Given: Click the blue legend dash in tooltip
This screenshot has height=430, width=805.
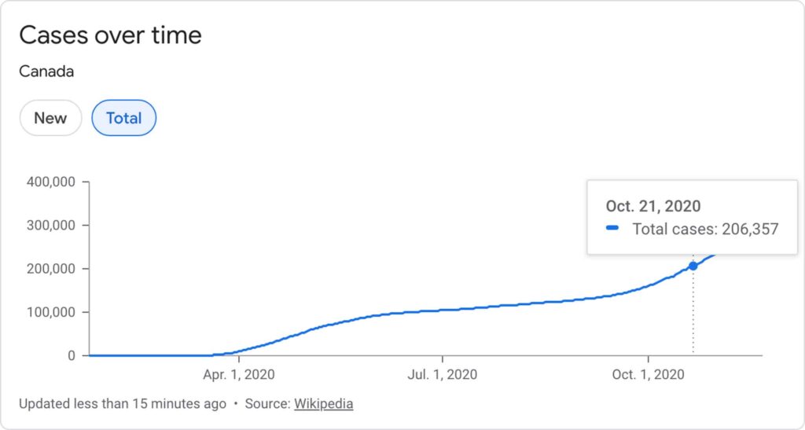Looking at the screenshot, I should (x=614, y=230).
